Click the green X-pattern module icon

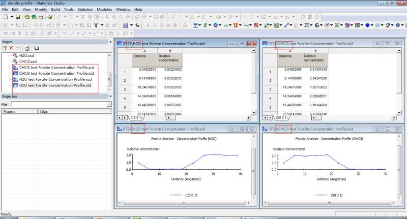pos(337,25)
